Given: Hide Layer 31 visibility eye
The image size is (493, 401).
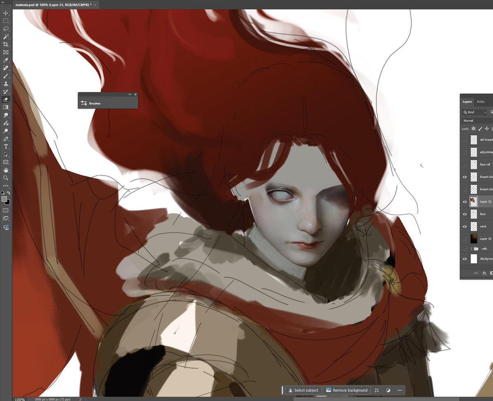Looking at the screenshot, I should pyautogui.click(x=465, y=202).
